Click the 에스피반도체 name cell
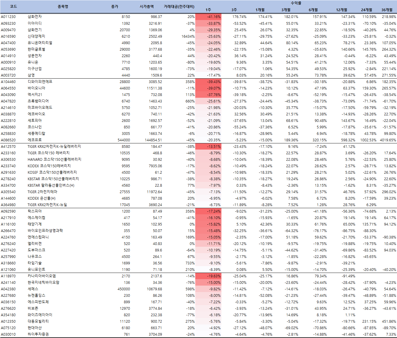Screen dimensions: 397x338 (38, 302)
